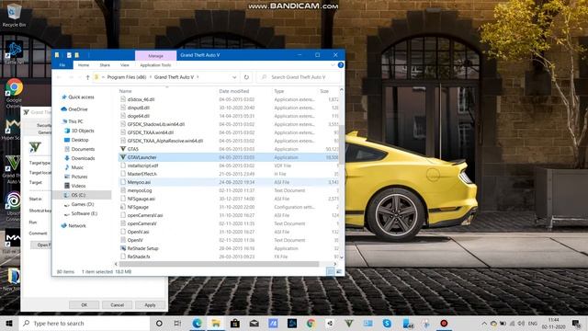Click the Search Grand Theft Auto V box
Screen dimensions: 588x331
point(299,77)
